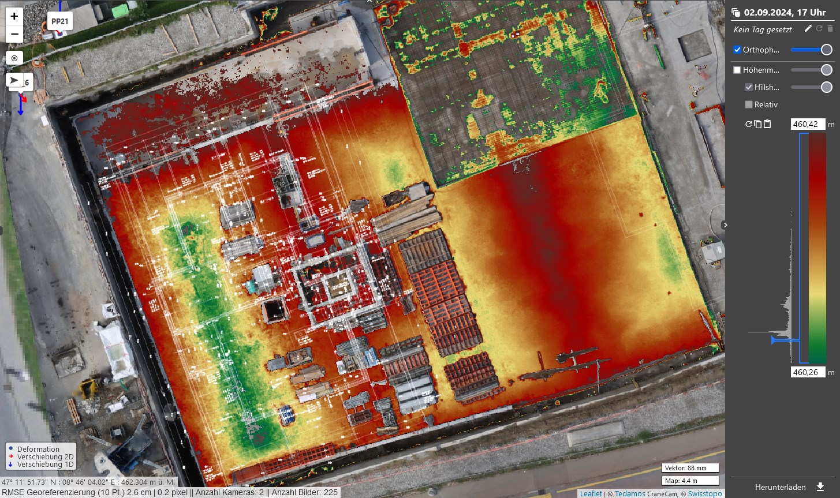Enable the Höhenmodell layer checkbox
840x498 pixels.
(737, 70)
